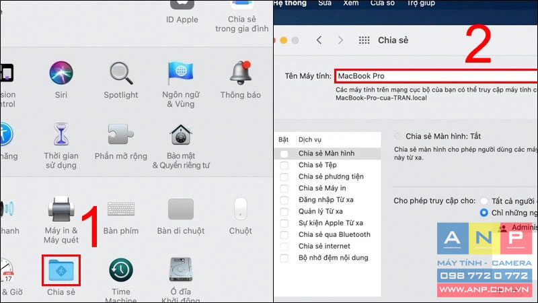This screenshot has height=303, width=538.
Task: Click the Chia sẻ Màn hình: Tắt status
Action: 443,137
